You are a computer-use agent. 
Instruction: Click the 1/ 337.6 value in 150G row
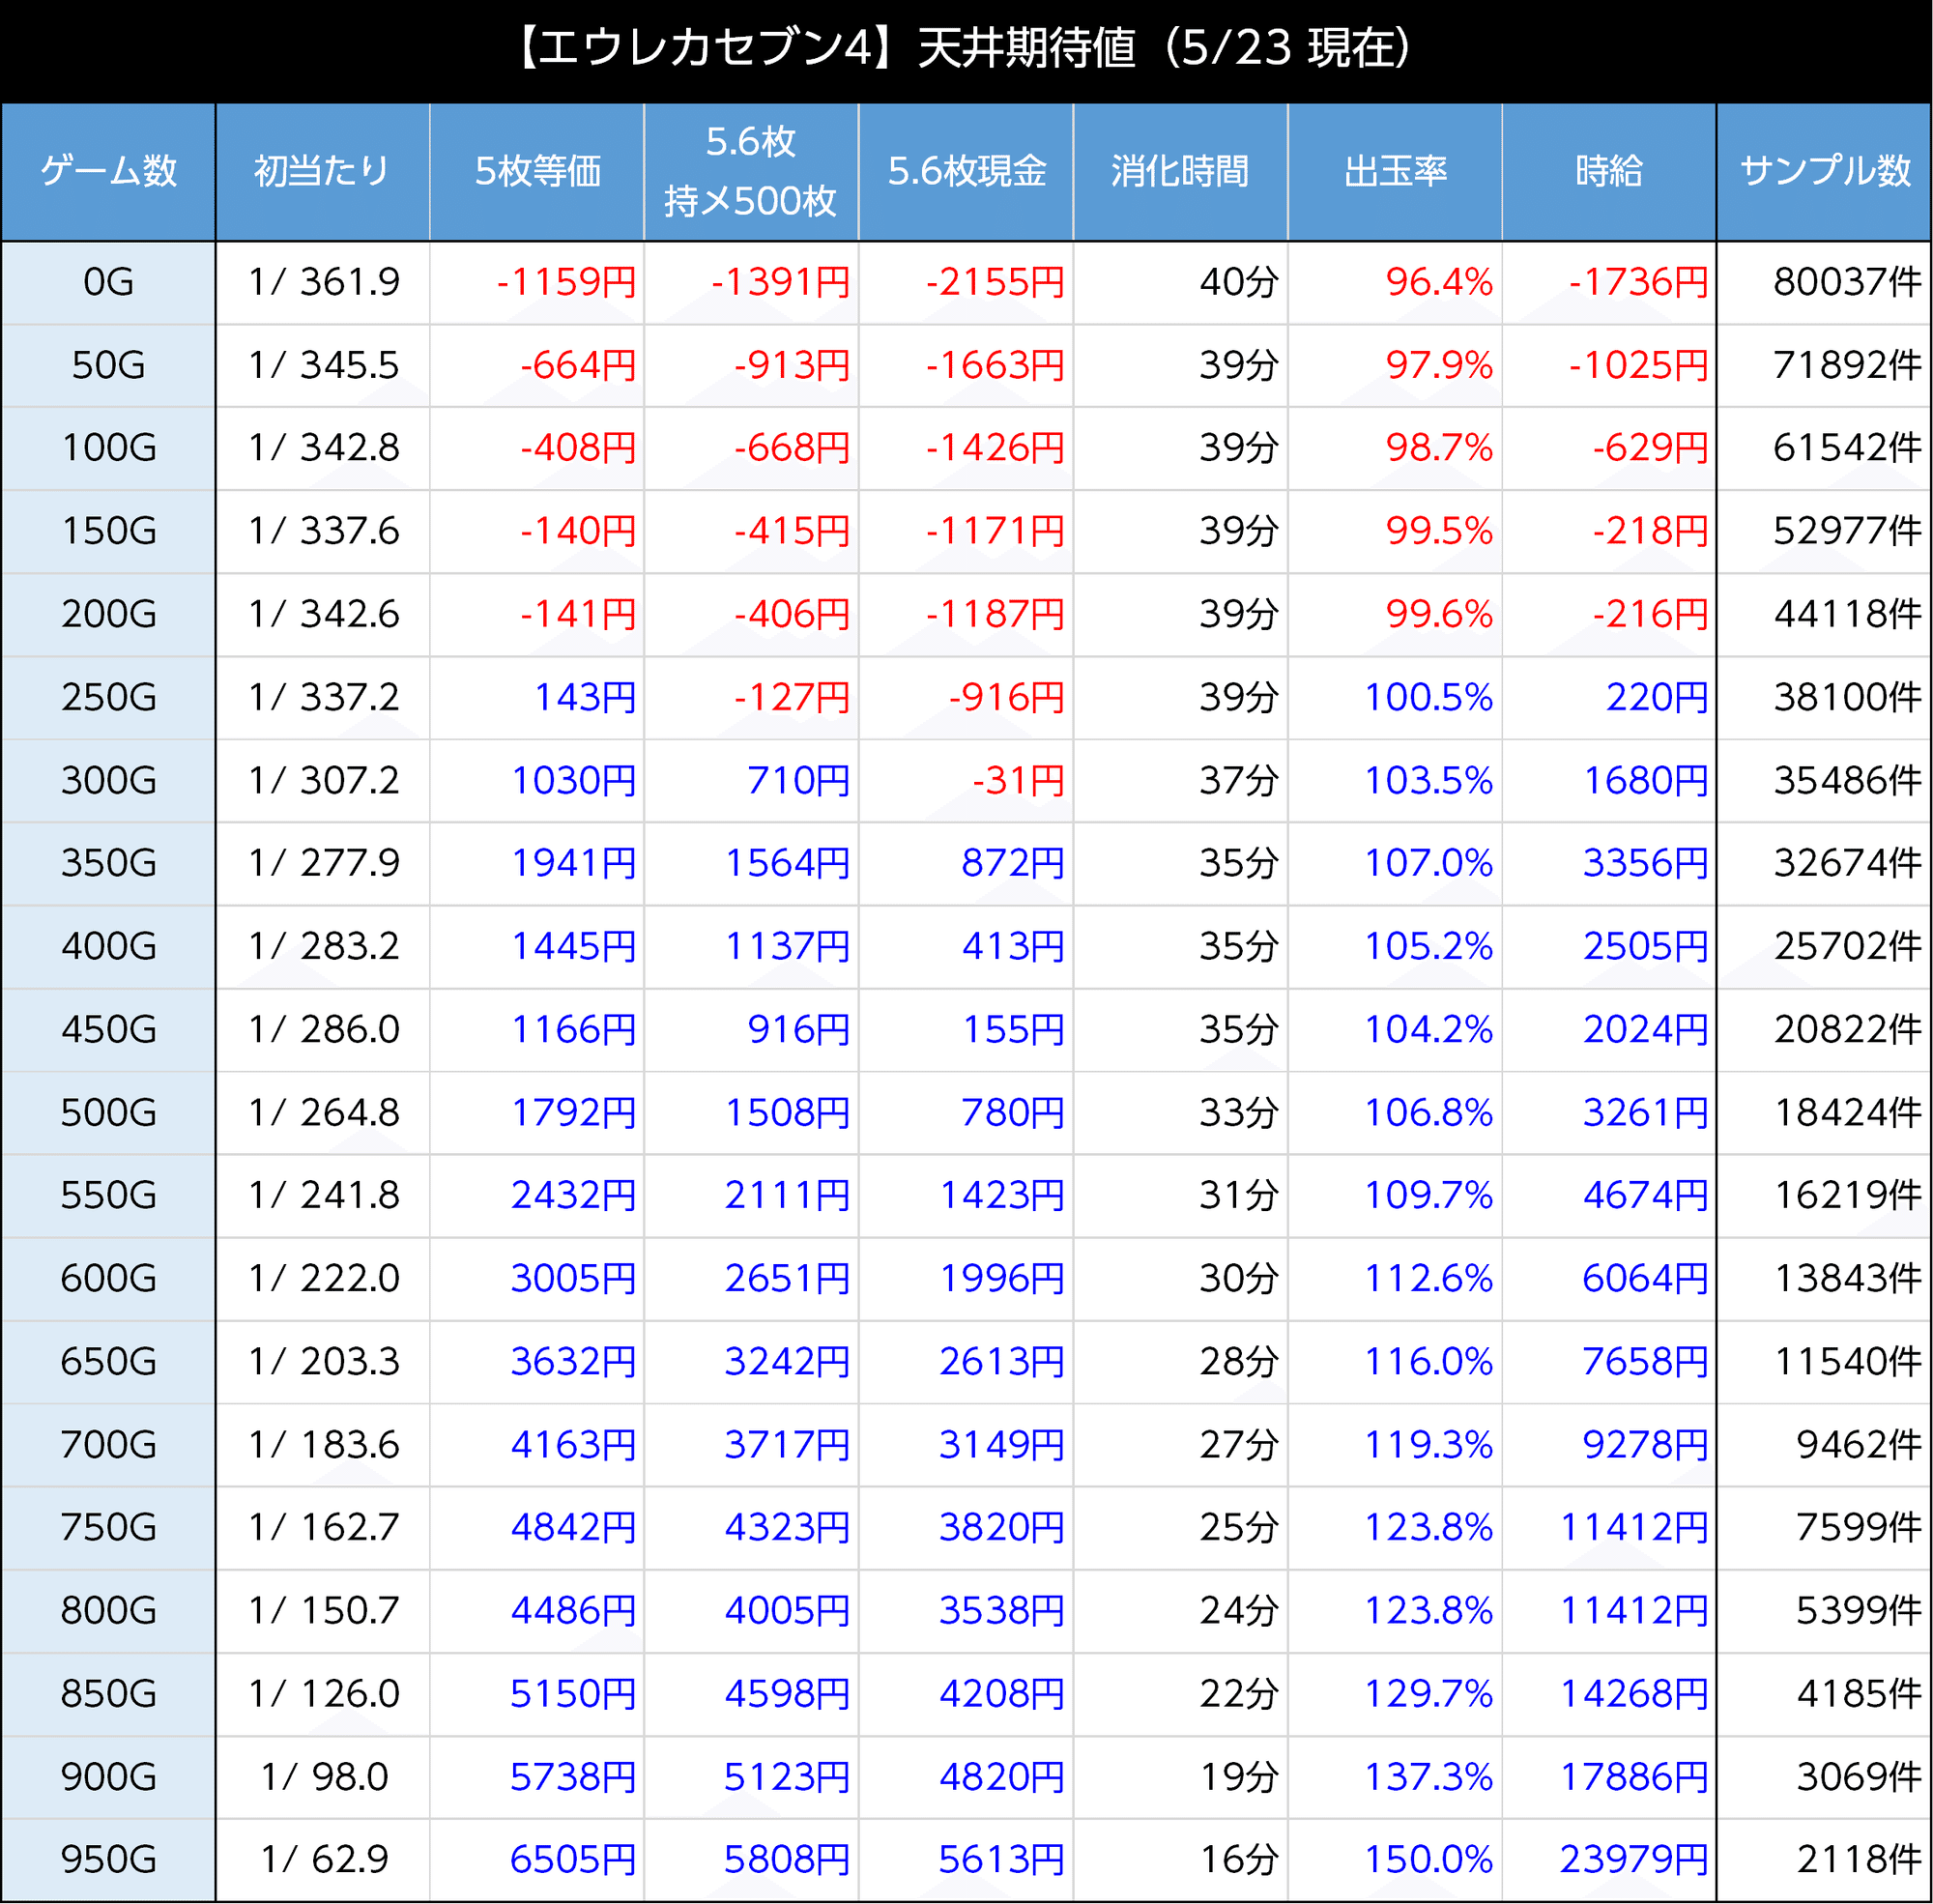coord(323,531)
